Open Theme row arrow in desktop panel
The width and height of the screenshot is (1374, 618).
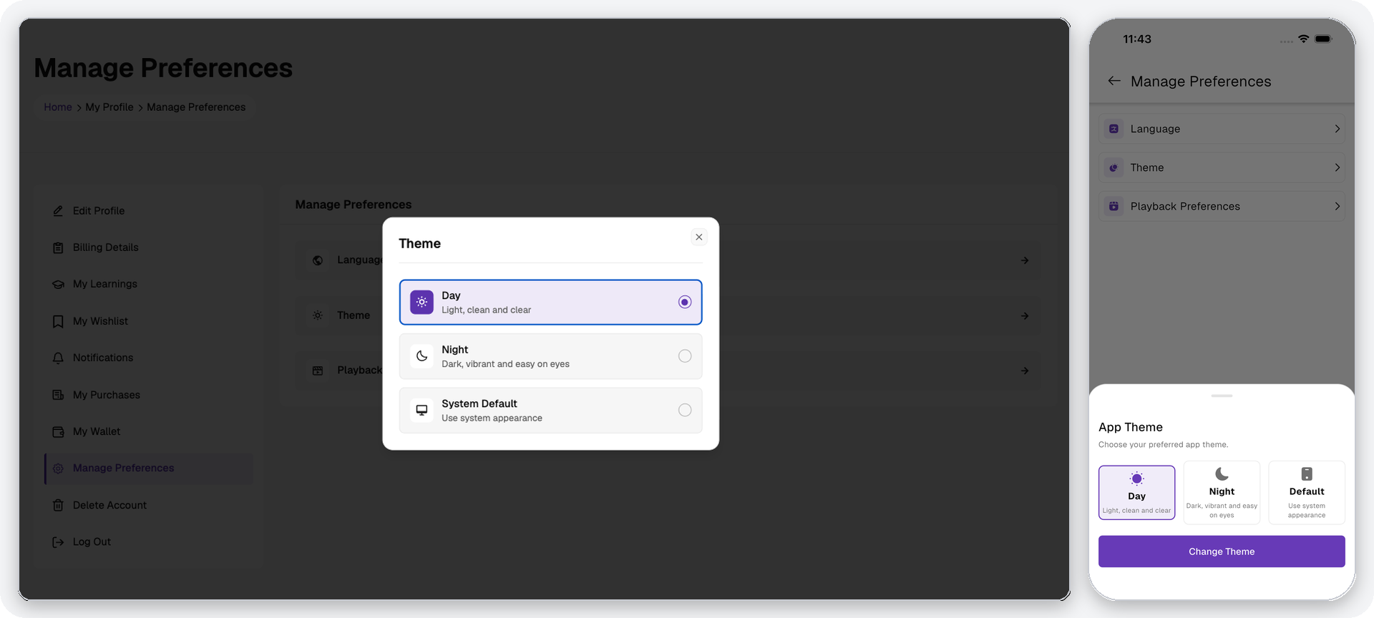[1025, 315]
